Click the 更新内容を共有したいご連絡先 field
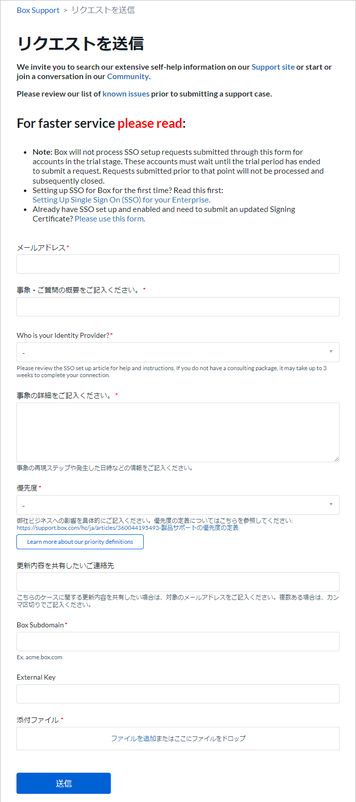The width and height of the screenshot is (356, 802). (x=178, y=582)
